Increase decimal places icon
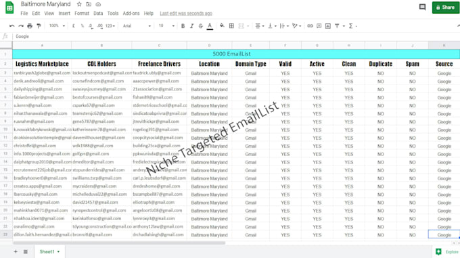This screenshot has width=460, height=258. [x=100, y=26]
